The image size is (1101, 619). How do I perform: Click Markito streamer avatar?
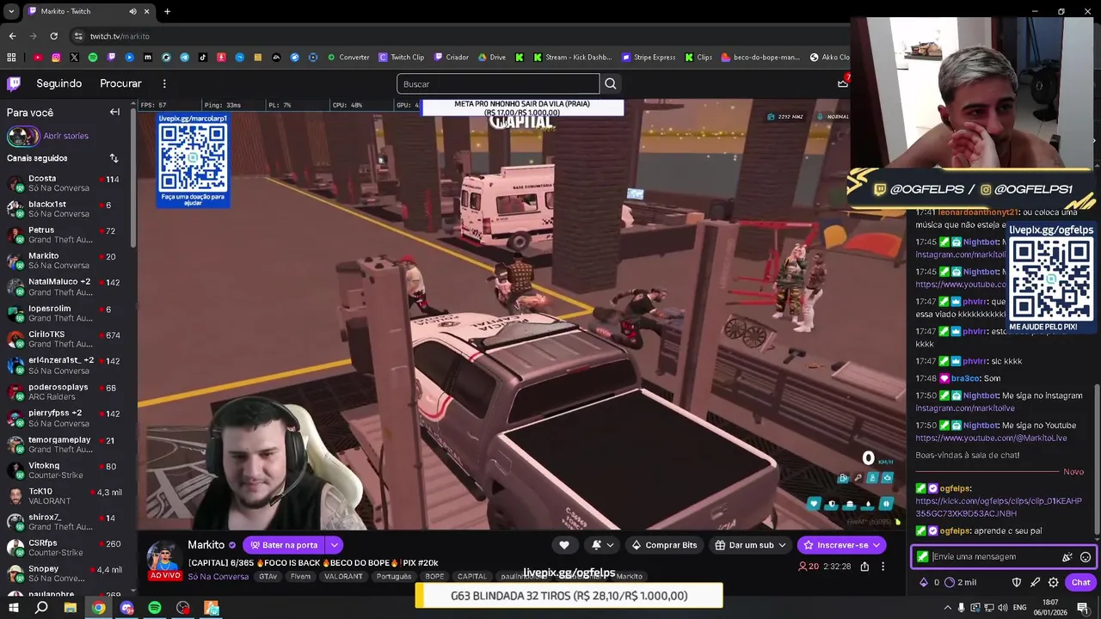pos(163,556)
